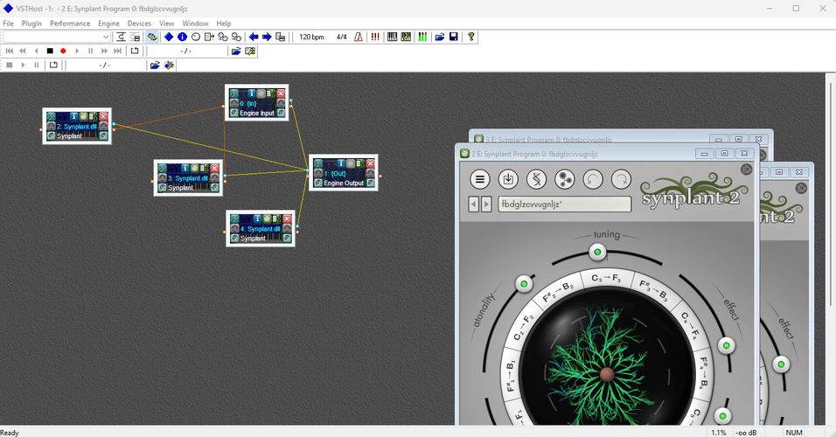This screenshot has height=437, width=836.
Task: Click the Synplant three-dots cluster button
Action: click(x=565, y=179)
